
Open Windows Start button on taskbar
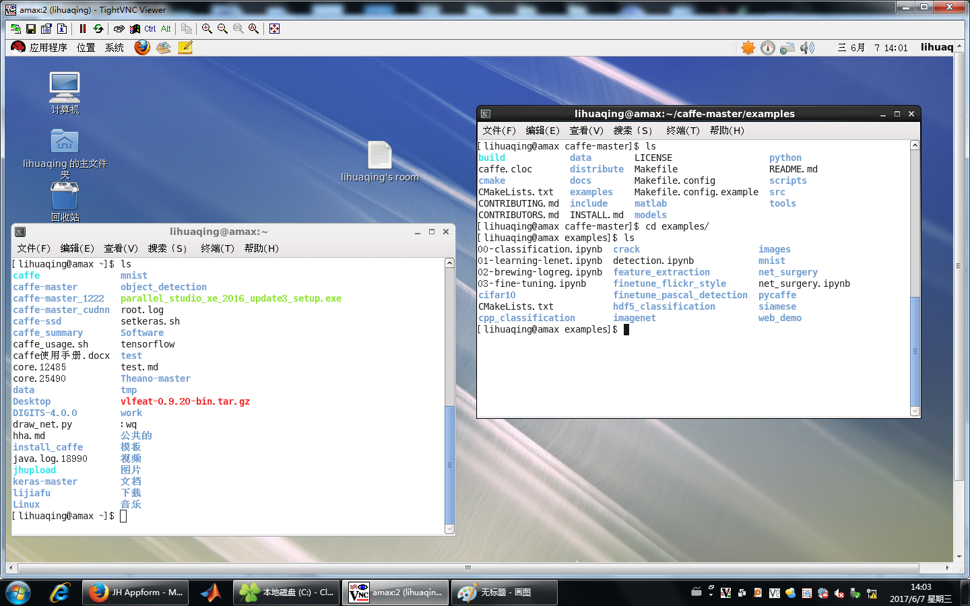pyautogui.click(x=18, y=593)
